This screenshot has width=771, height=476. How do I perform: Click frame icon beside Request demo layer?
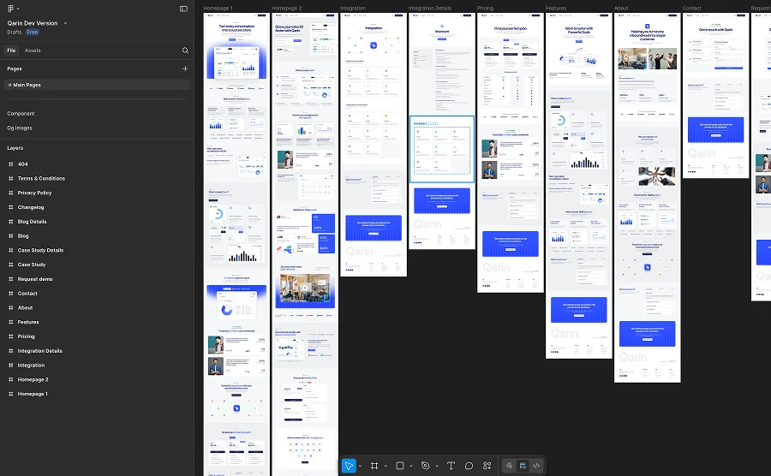[x=11, y=279]
